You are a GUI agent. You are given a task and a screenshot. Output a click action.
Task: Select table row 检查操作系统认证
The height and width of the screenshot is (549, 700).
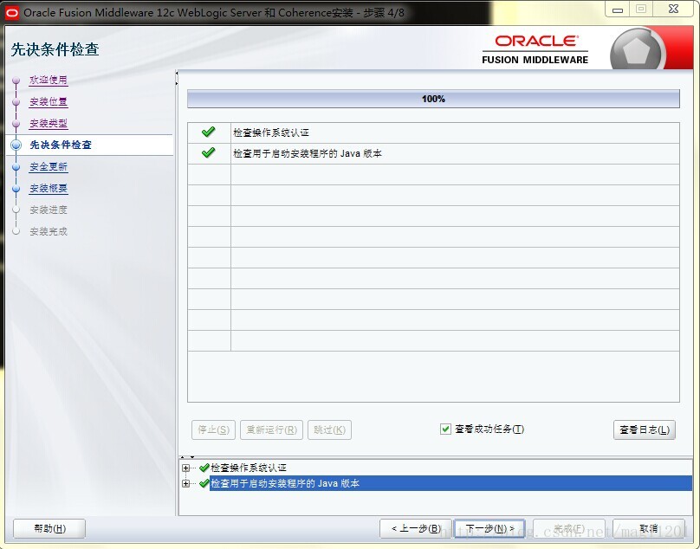click(x=433, y=132)
